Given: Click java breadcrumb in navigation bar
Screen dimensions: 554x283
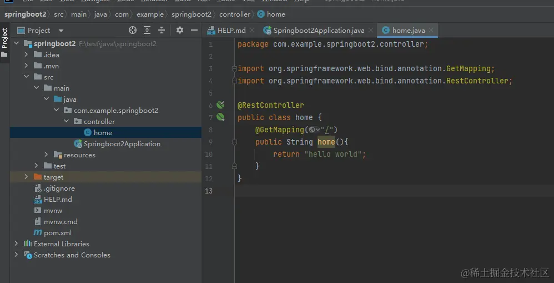Looking at the screenshot, I should [x=100, y=14].
